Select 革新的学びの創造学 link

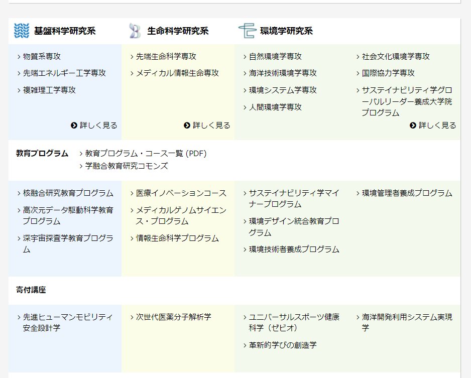coord(283,345)
